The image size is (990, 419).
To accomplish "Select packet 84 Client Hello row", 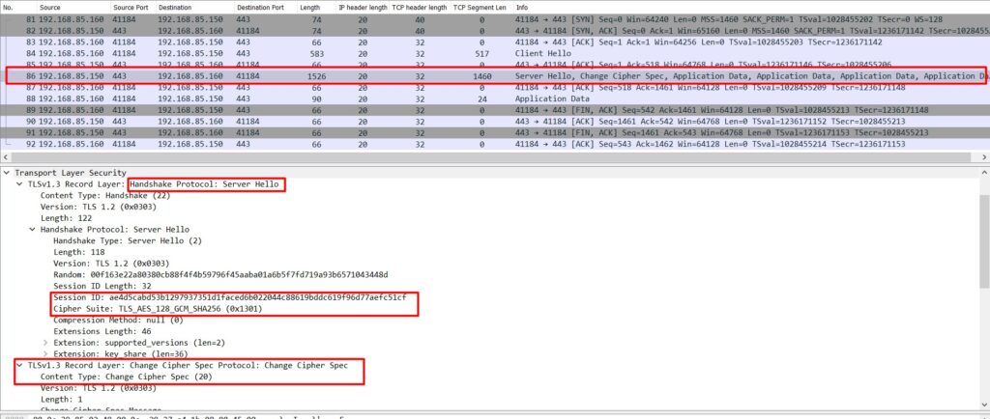I will pyautogui.click(x=495, y=53).
